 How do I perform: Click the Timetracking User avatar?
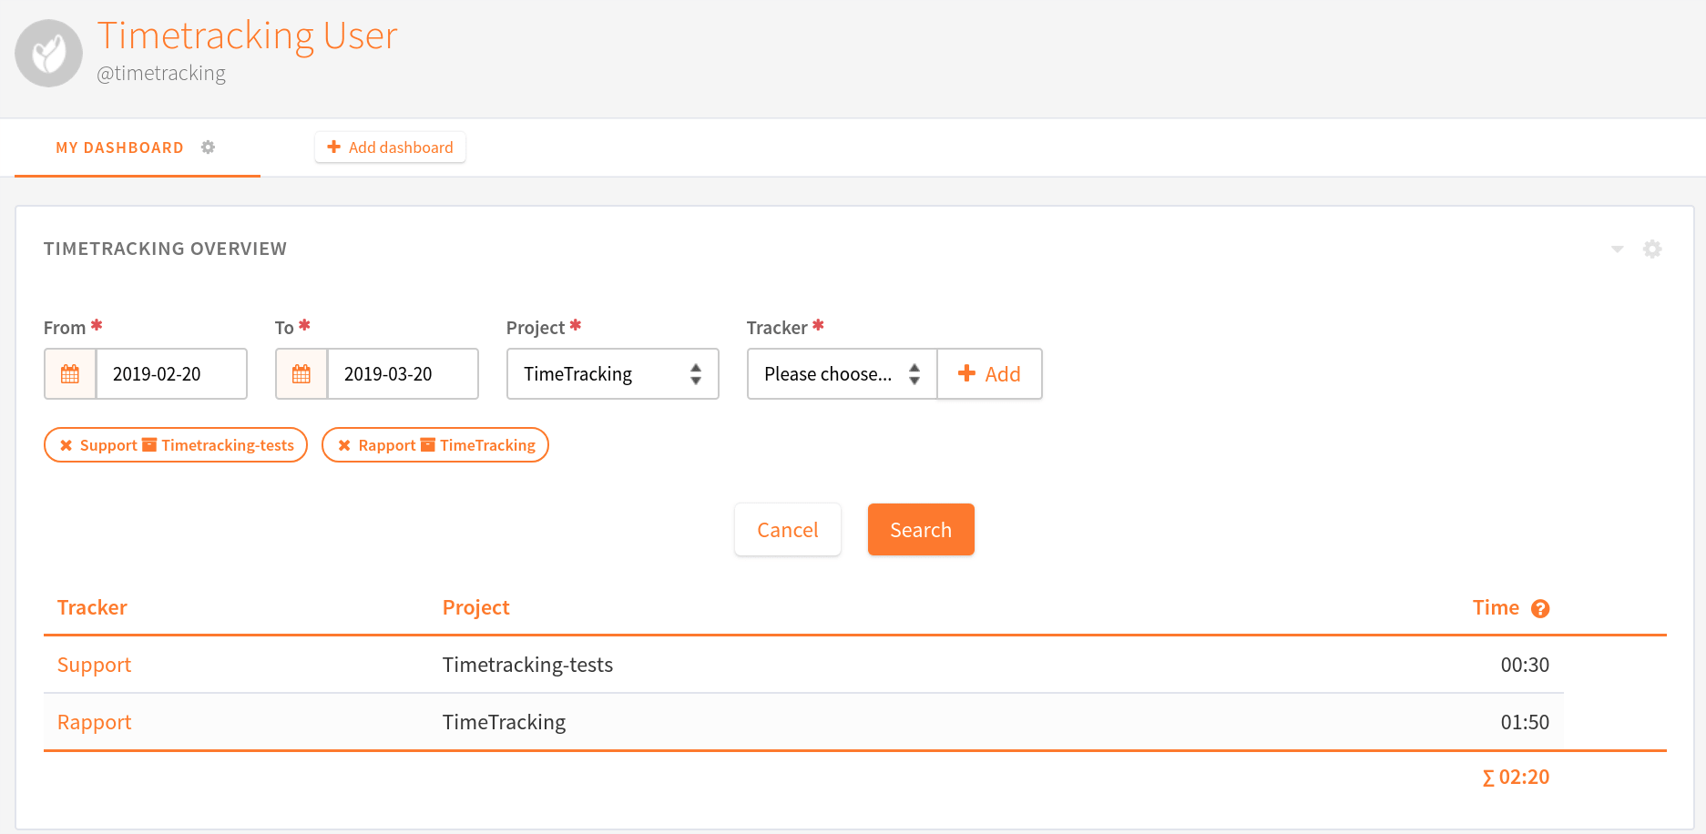click(48, 53)
